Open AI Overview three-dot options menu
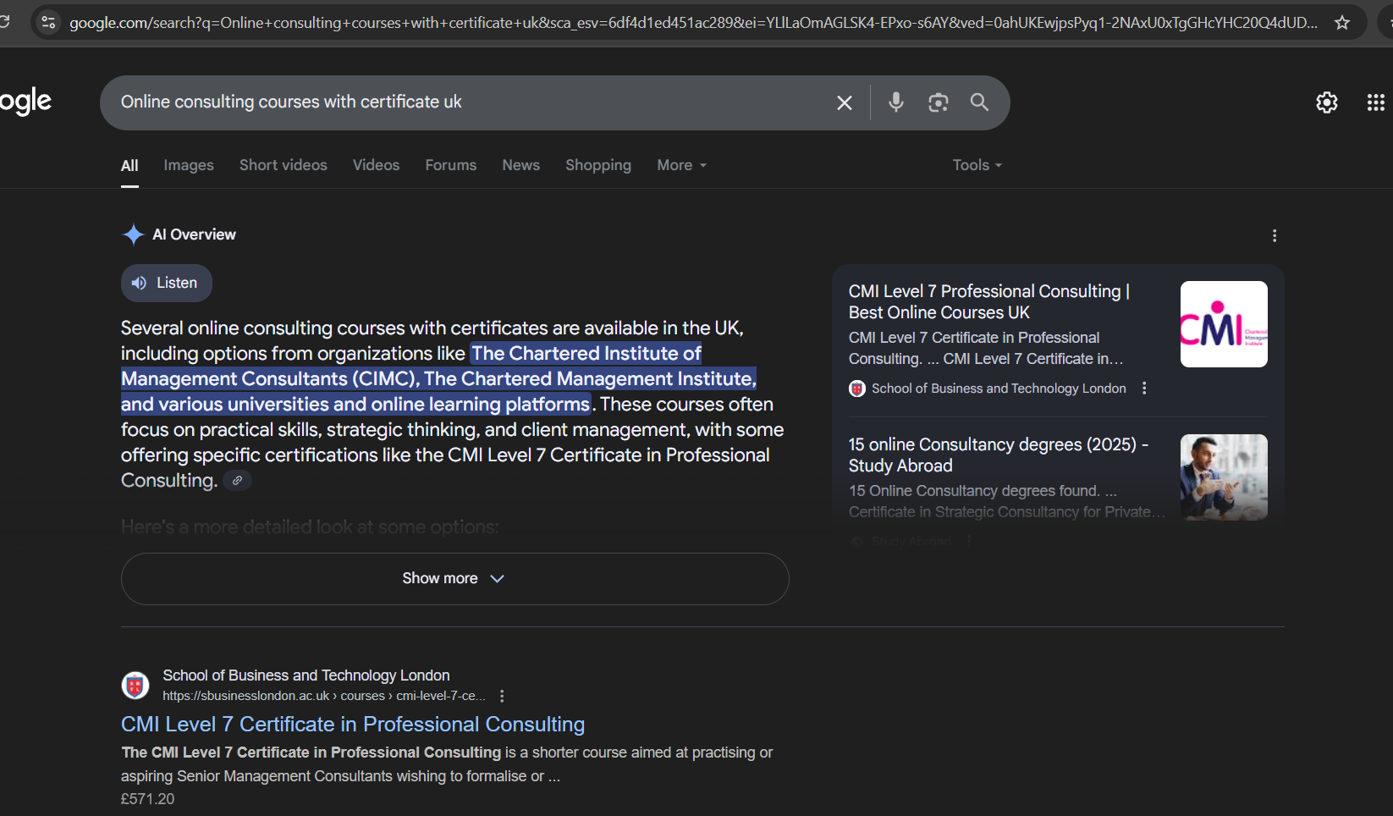Viewport: 1393px width, 816px height. [x=1274, y=236]
